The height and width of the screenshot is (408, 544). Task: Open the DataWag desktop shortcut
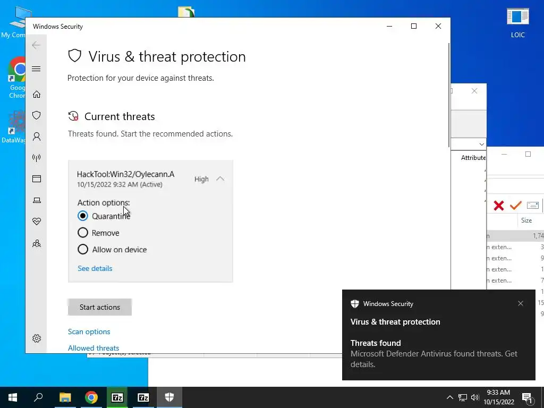click(14, 127)
